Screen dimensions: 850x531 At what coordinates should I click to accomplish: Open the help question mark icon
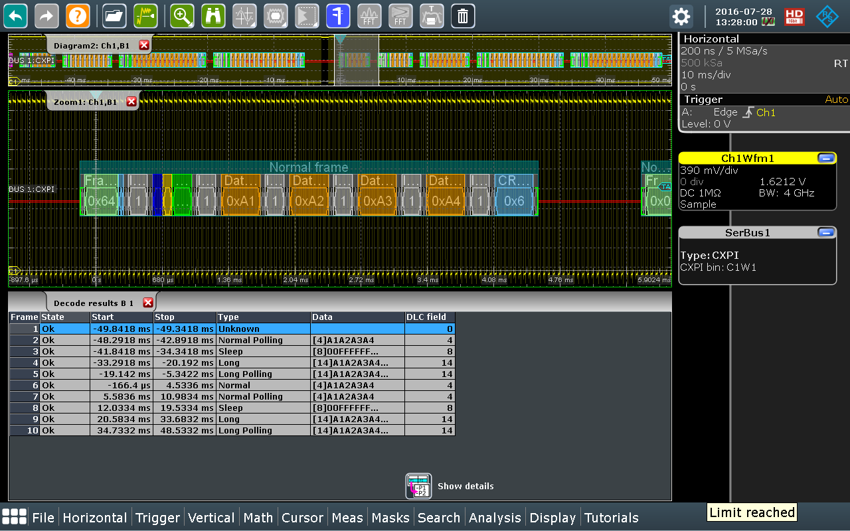pos(78,16)
